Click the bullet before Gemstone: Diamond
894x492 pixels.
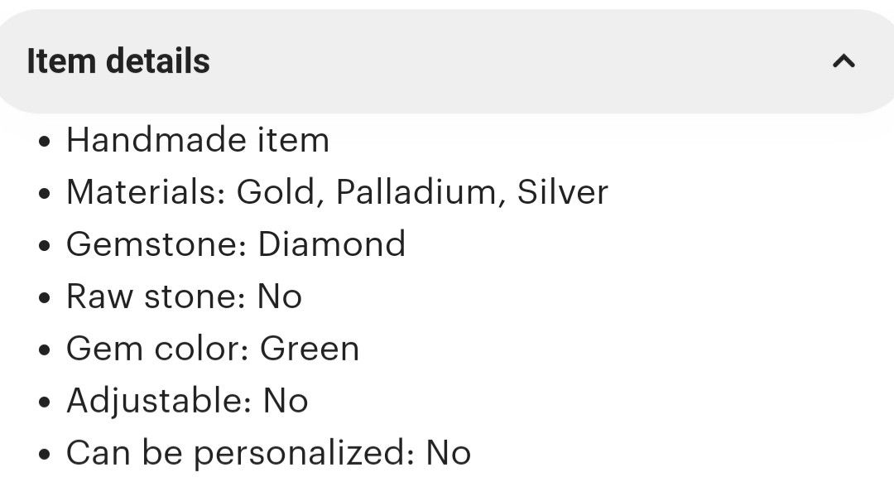coord(45,246)
